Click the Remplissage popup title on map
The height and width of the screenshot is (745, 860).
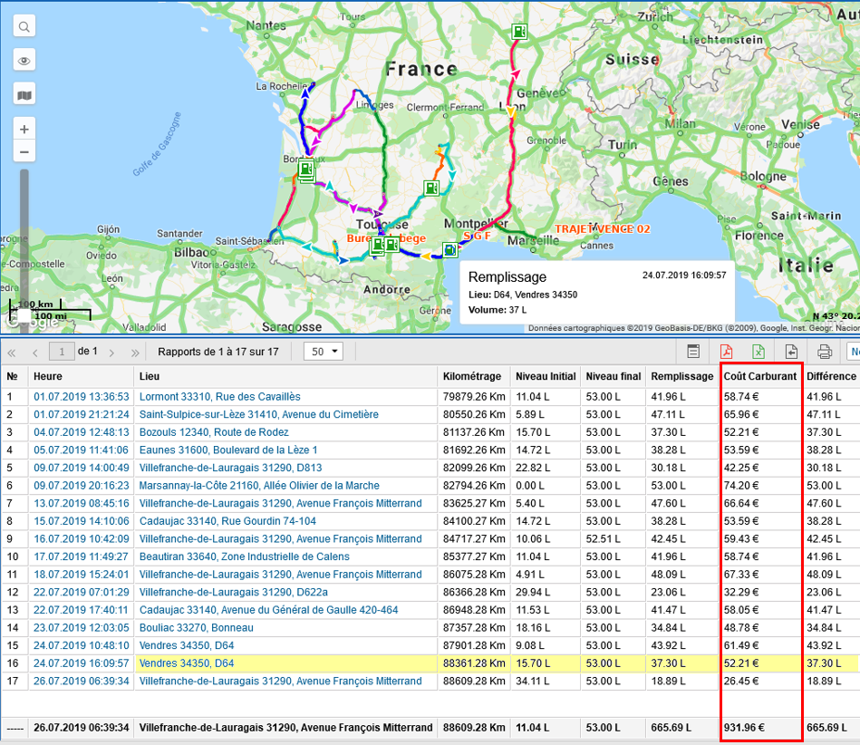(507, 277)
